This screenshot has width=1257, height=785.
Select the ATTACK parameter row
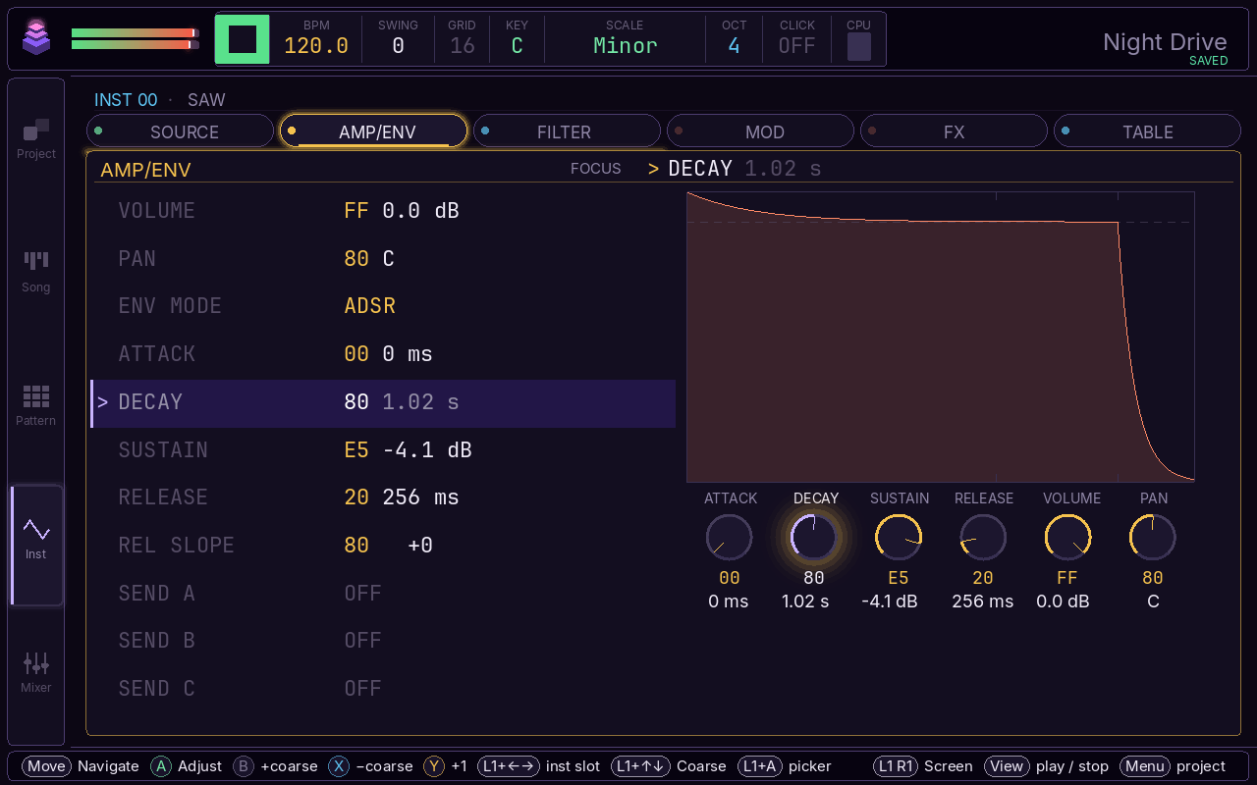point(383,353)
